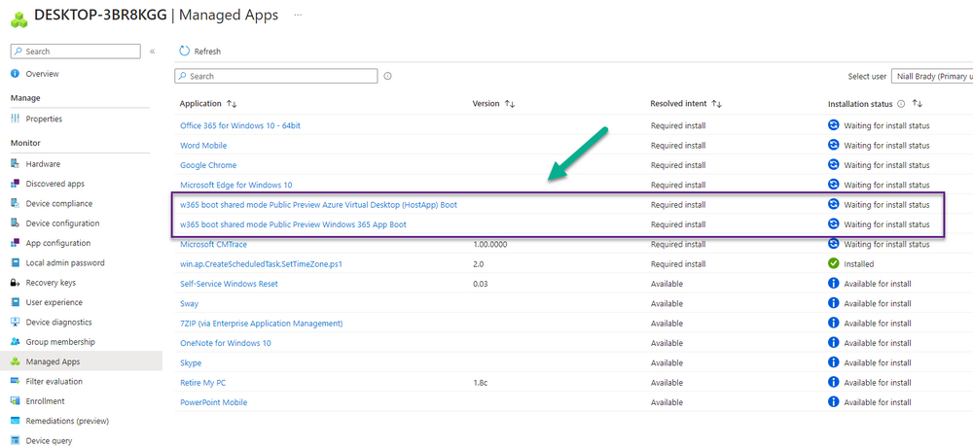This screenshot has width=973, height=446.
Task: Select Managed Apps in the sidebar
Action: [53, 361]
